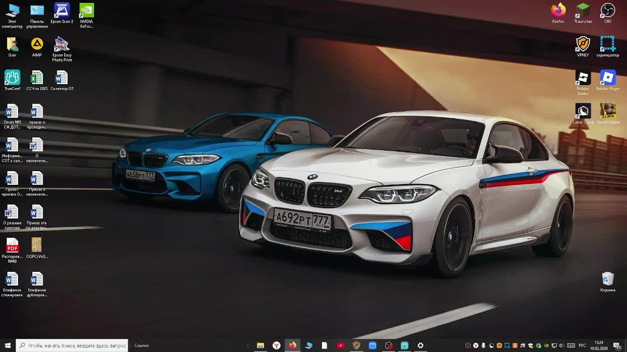Open Settings gear on the taskbar
Viewport: 627px width, 352px height.
click(420, 346)
